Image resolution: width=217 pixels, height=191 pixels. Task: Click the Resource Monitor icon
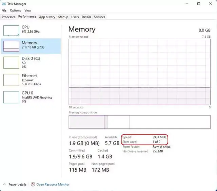tap(33, 184)
